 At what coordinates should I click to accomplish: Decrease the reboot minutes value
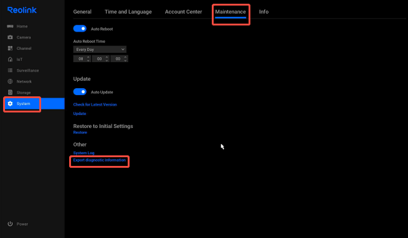tap(107, 60)
